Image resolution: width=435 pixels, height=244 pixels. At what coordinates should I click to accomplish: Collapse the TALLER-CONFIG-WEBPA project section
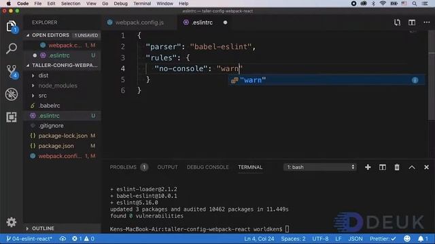pos(28,65)
